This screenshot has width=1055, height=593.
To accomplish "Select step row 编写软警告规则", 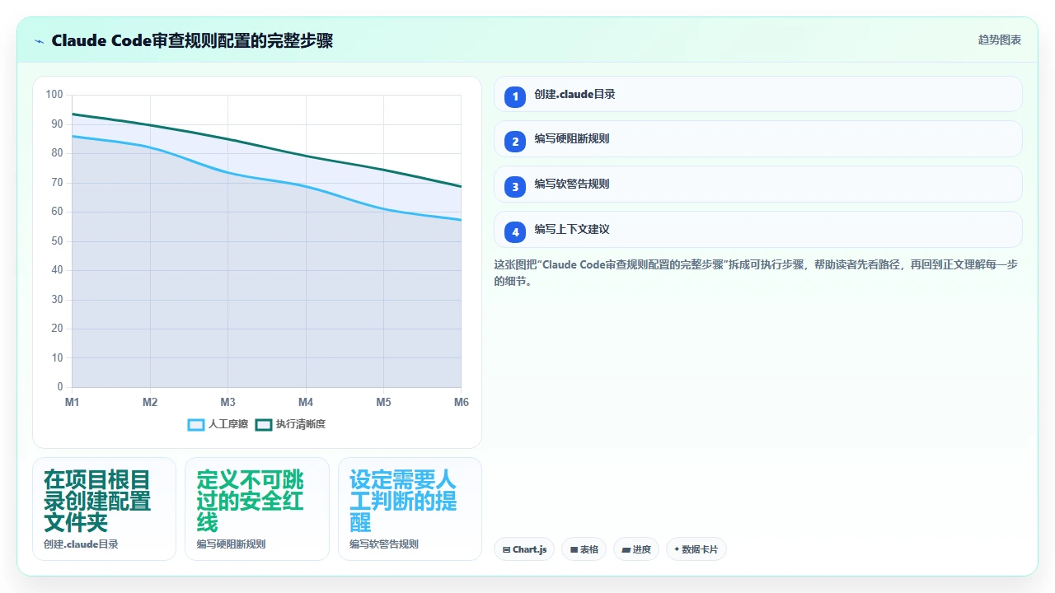I will point(758,184).
